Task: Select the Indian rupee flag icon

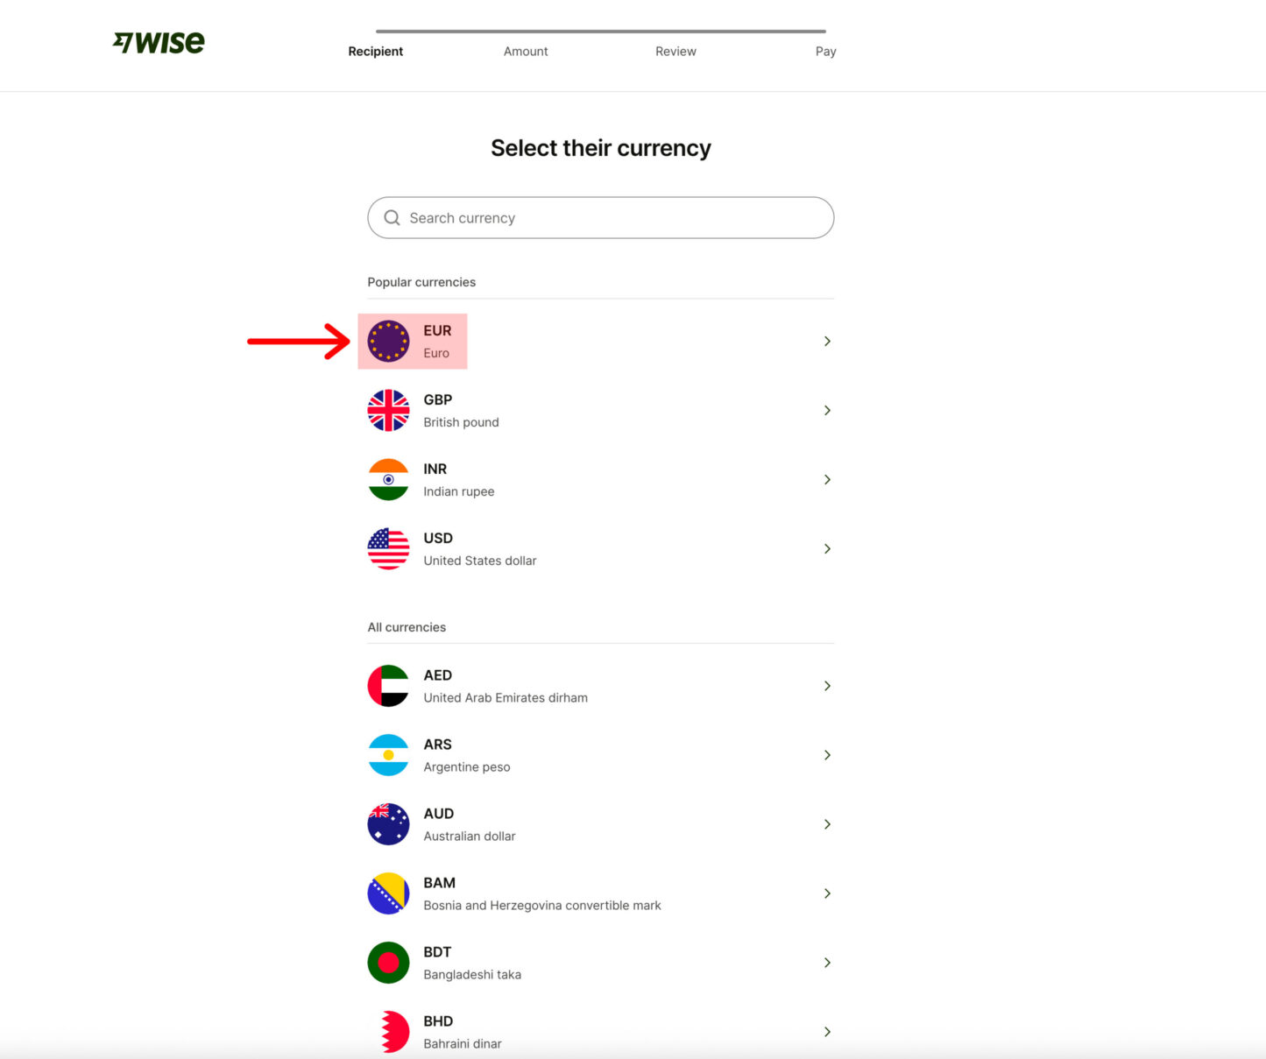Action: [388, 480]
